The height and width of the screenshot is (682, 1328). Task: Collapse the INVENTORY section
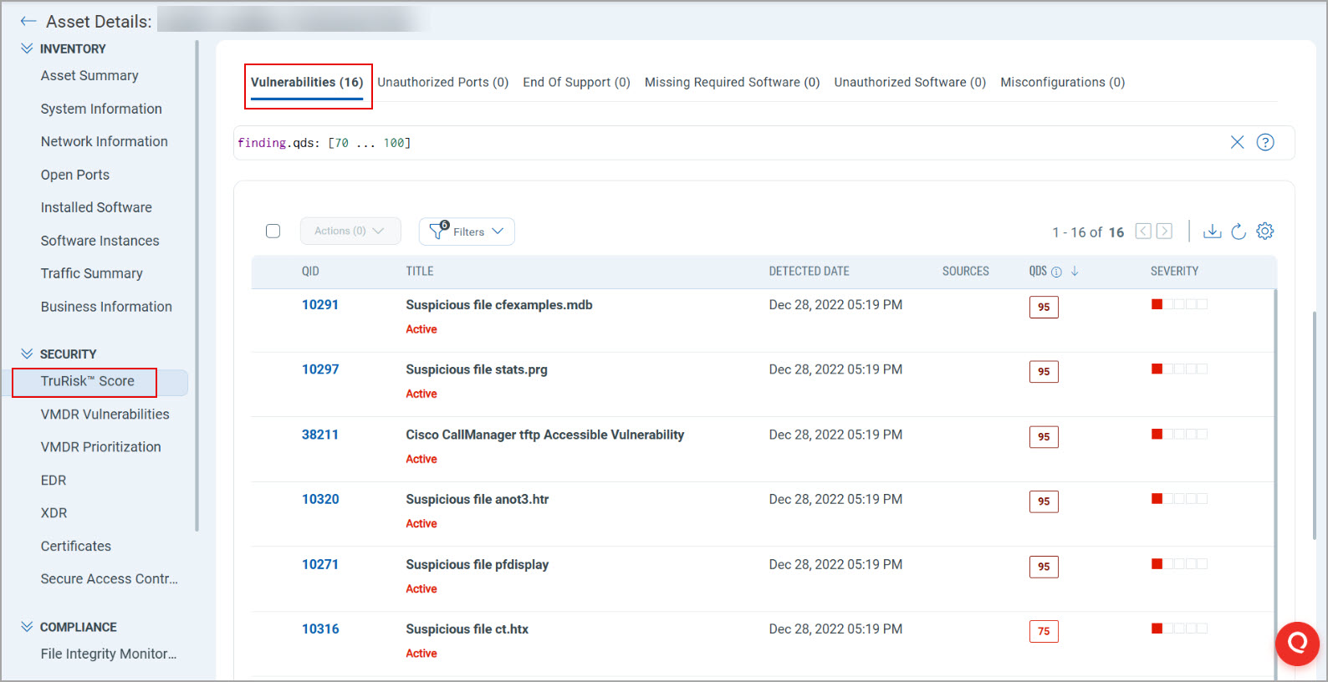[x=27, y=49]
